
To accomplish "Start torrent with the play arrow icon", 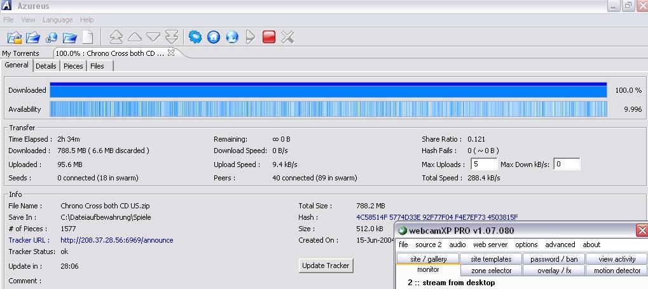I will pos(250,37).
